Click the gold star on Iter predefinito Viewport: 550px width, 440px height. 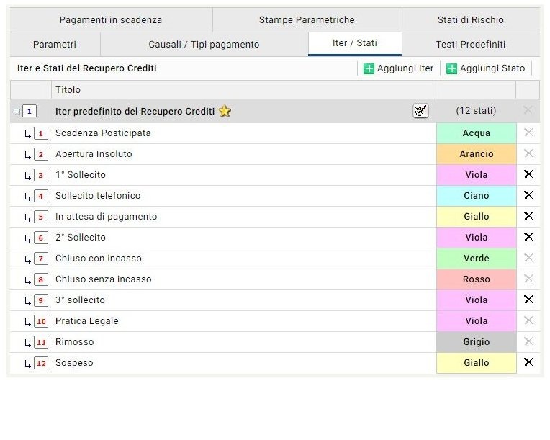[x=225, y=112]
